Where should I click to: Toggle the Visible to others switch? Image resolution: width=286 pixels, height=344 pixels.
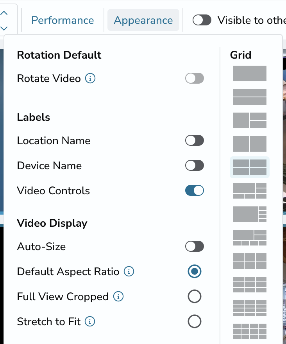click(202, 20)
